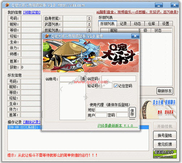The height and width of the screenshot is (163, 182).
Task: Open the 设置 tab
Action: (166, 24)
